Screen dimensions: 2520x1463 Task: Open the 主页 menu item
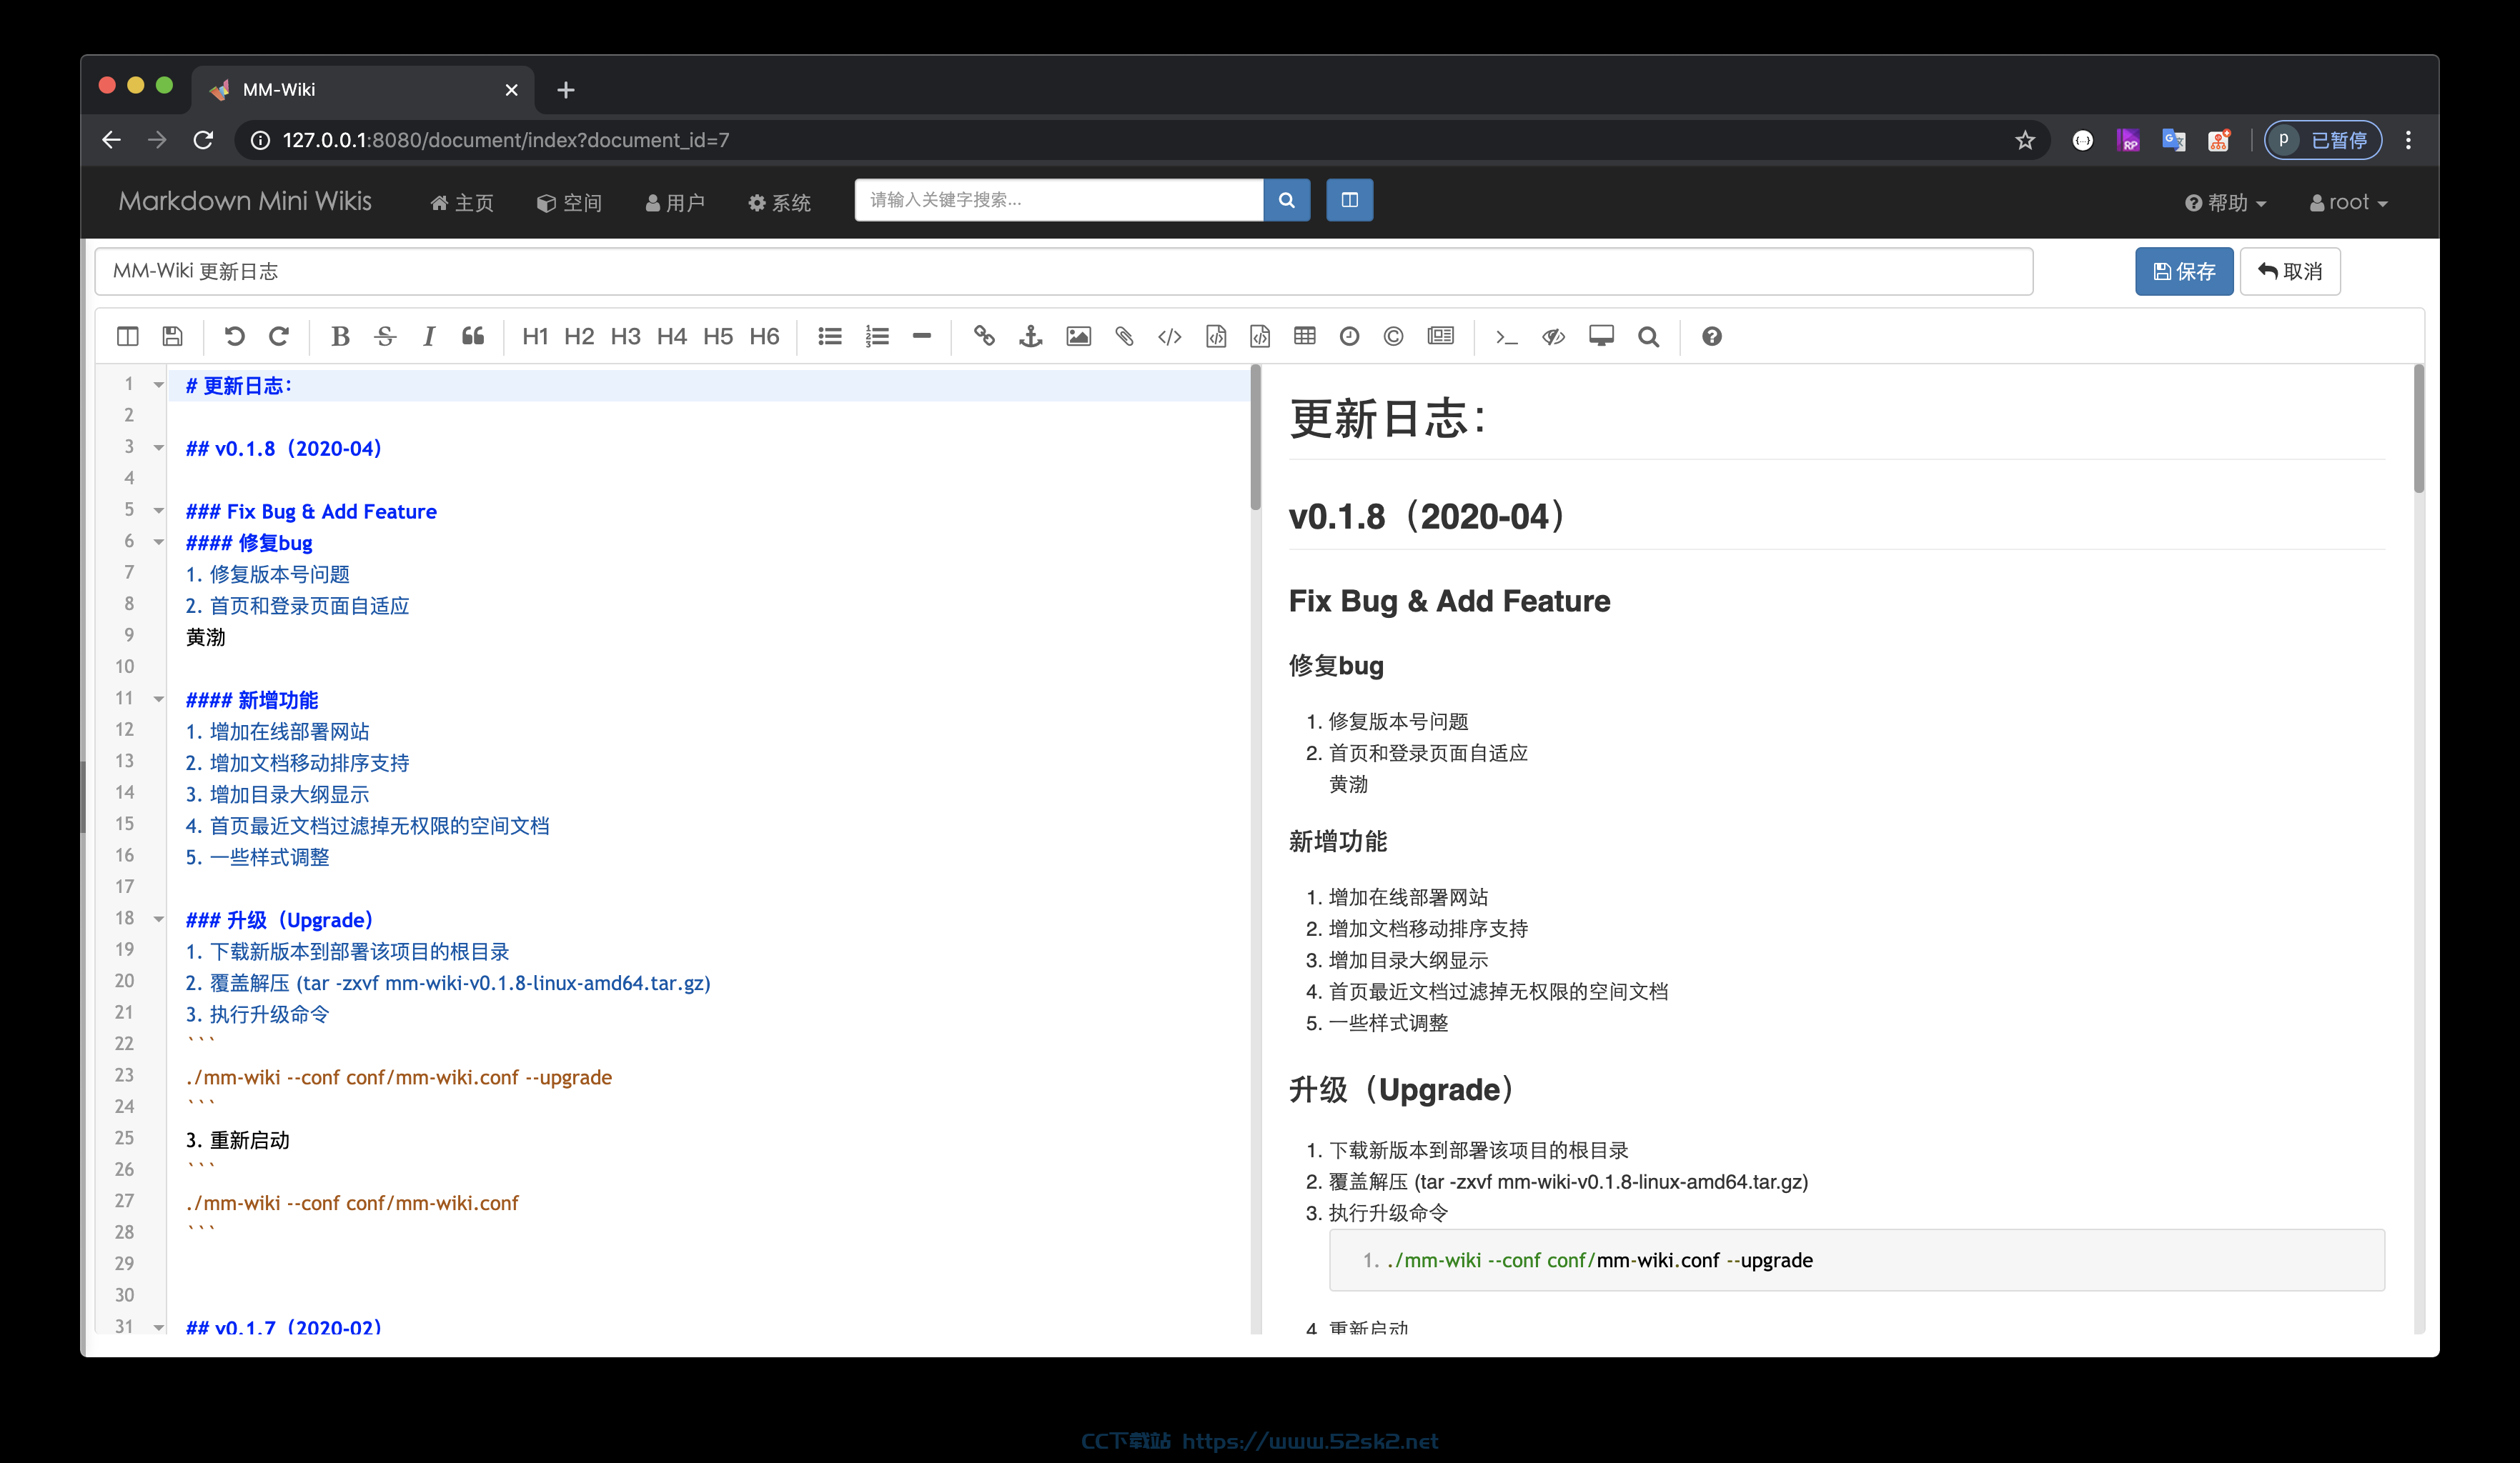[x=462, y=203]
